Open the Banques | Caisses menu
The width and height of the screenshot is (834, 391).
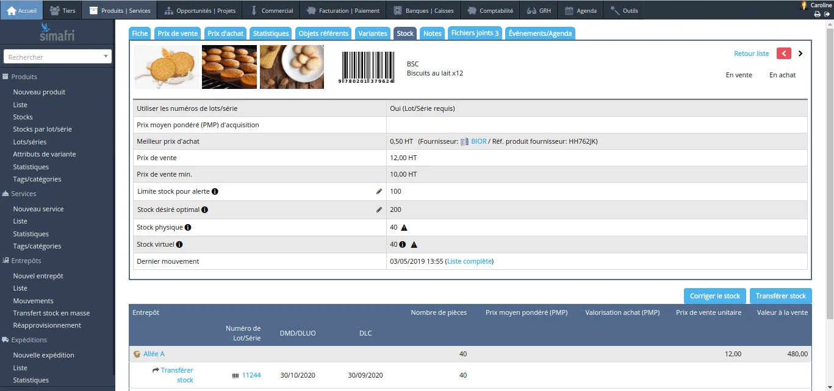coord(422,10)
